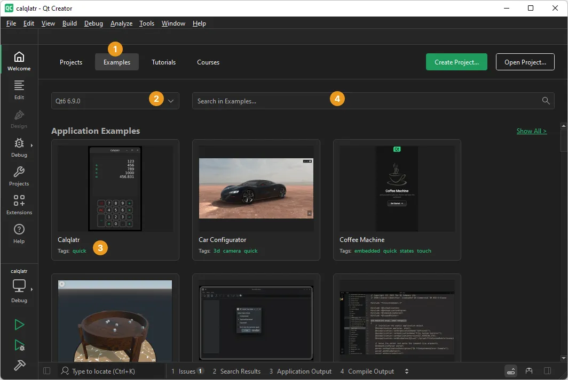
Task: Open the Analyze menu
Action: tap(121, 23)
